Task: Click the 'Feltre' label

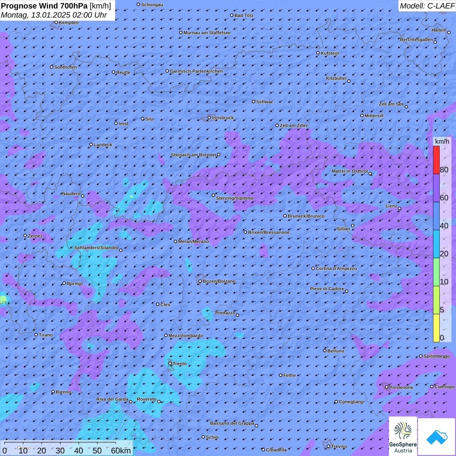Action: [x=289, y=375]
